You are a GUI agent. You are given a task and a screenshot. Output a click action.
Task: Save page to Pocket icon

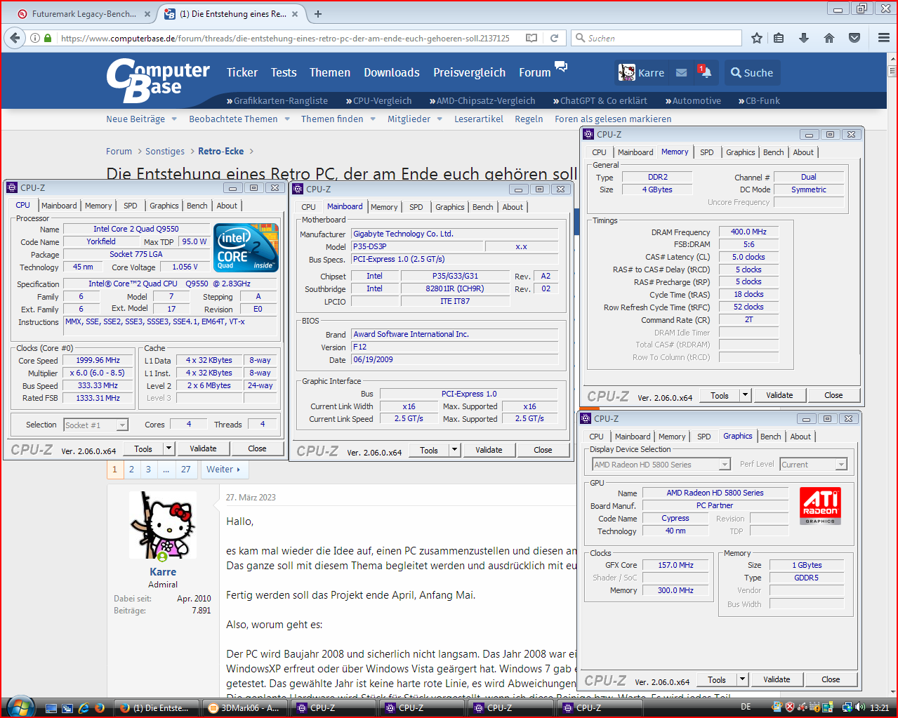(x=854, y=38)
